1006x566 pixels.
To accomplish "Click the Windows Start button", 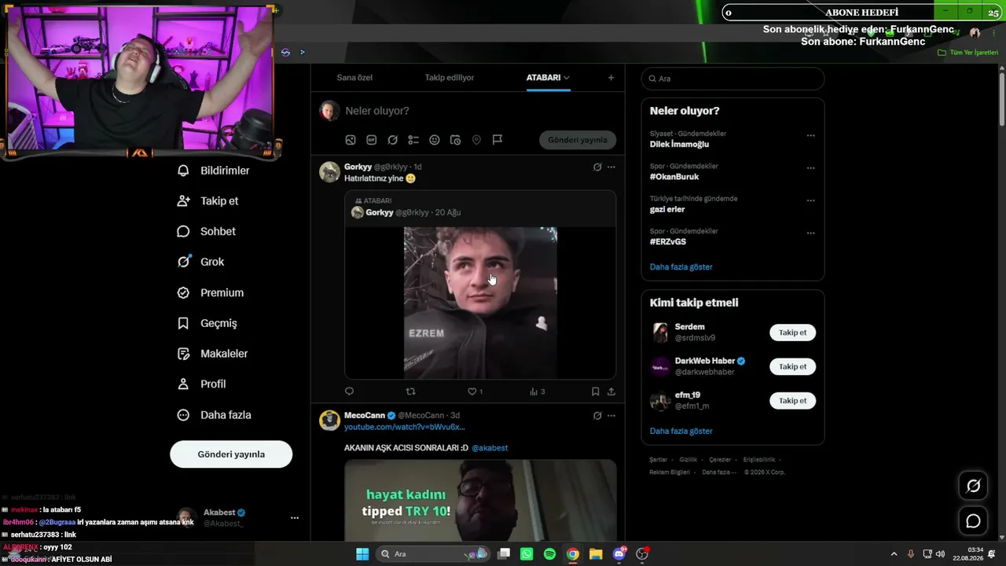I will [x=362, y=554].
